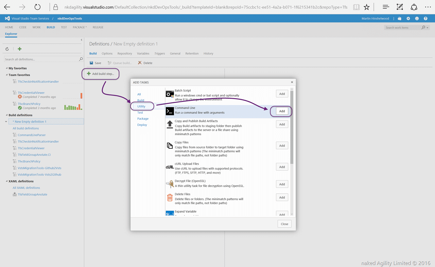The width and height of the screenshot is (435, 267).
Task: Open the settings gear in the header
Action: click(x=408, y=18)
